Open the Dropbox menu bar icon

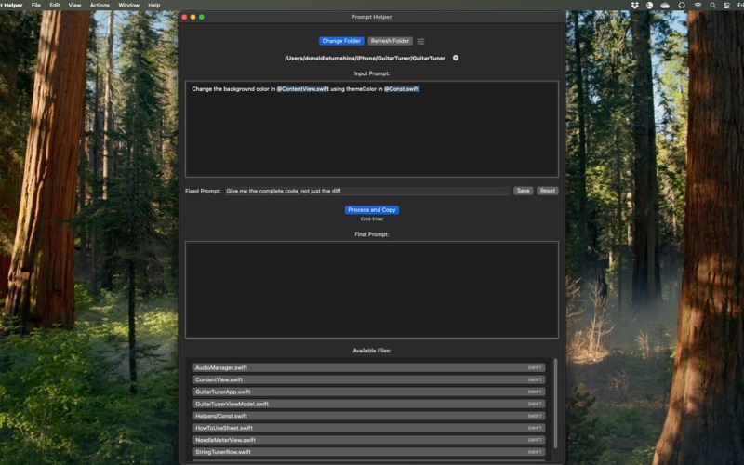[635, 6]
